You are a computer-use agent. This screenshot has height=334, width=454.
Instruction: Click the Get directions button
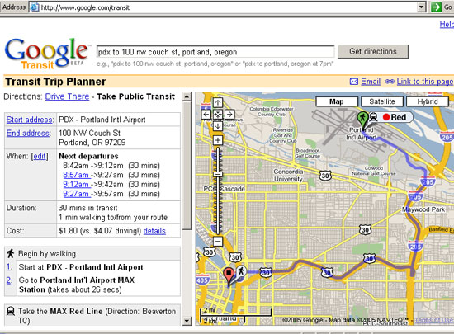373,51
